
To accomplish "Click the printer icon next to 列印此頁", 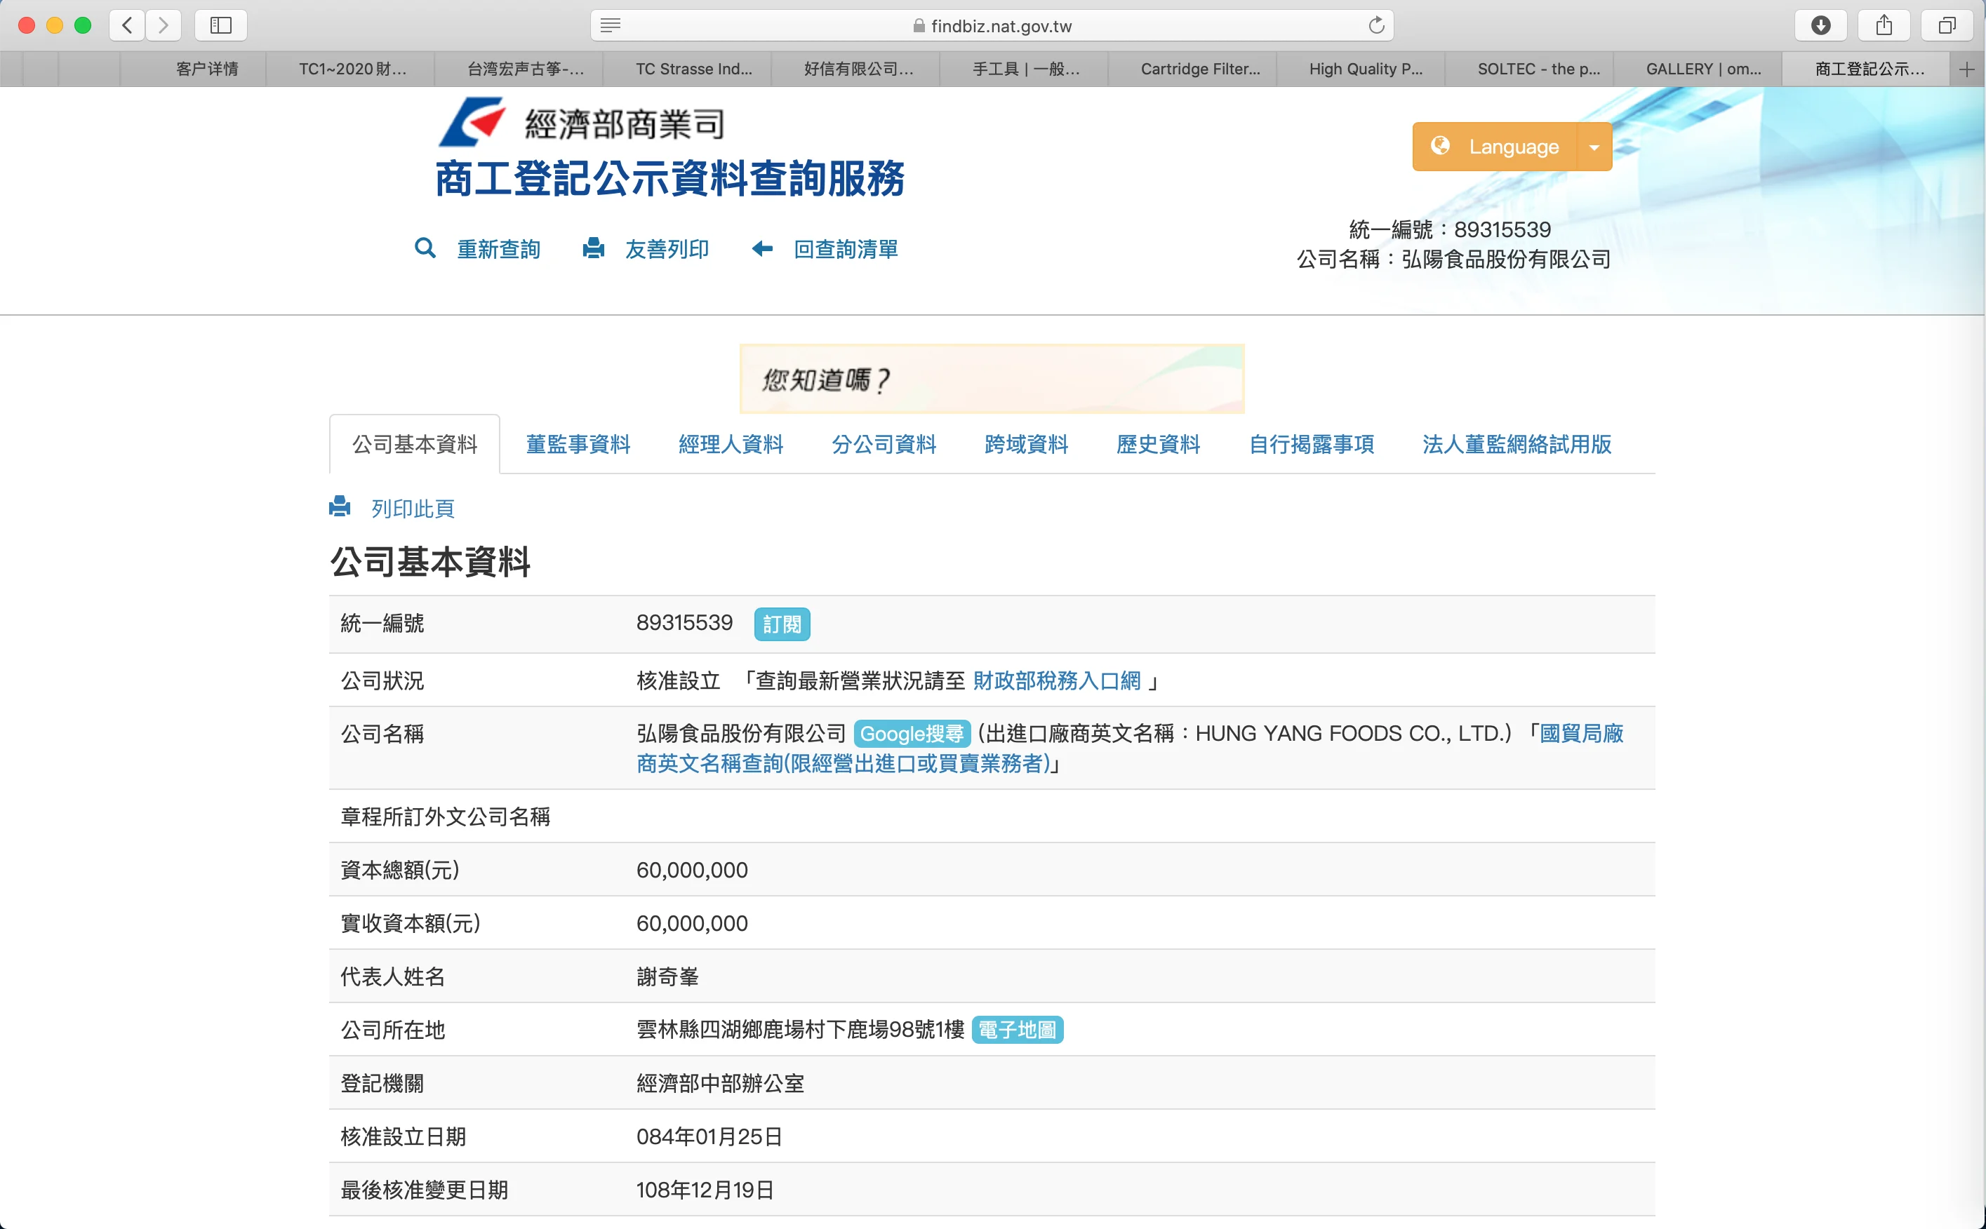I will [340, 507].
